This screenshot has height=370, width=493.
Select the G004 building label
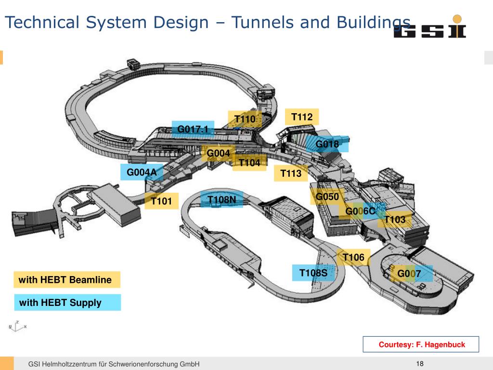point(218,153)
